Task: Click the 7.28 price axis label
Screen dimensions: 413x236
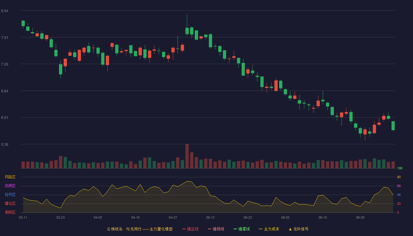Action: [5, 64]
